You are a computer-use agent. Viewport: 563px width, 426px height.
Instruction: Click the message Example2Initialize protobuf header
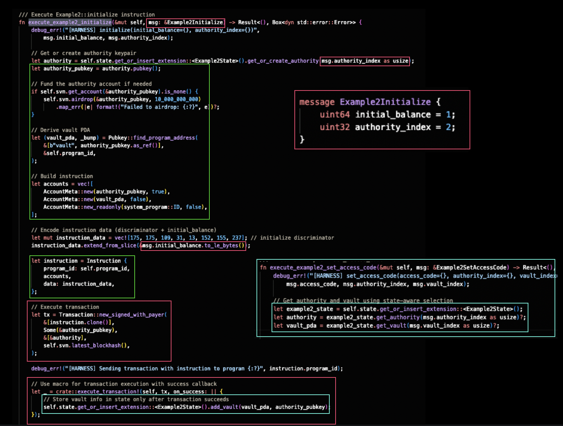369,102
